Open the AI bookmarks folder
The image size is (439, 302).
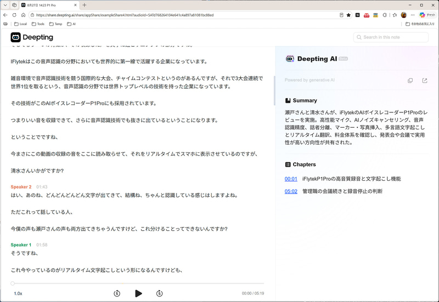(71, 24)
